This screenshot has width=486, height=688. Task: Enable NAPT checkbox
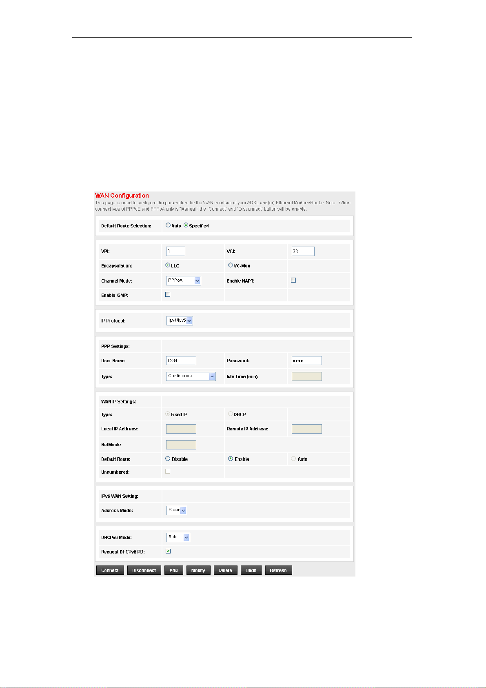point(293,280)
